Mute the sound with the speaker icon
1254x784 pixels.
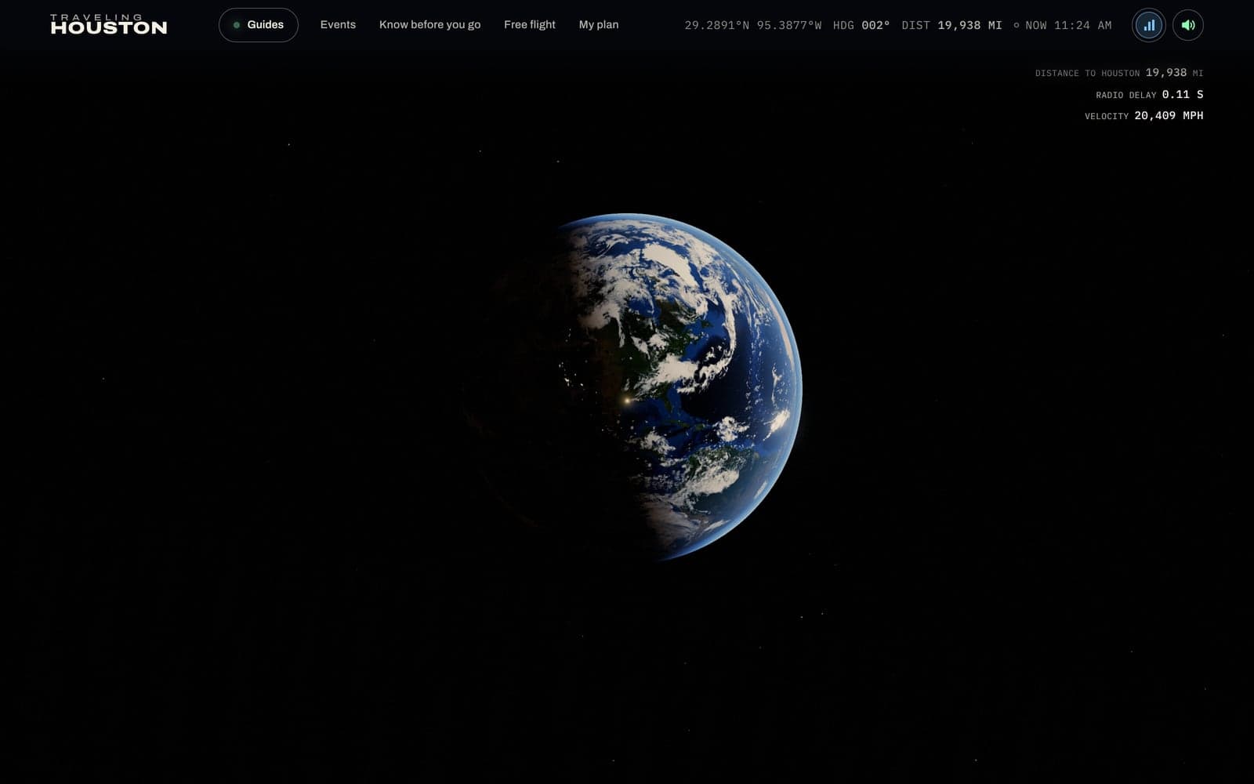coord(1188,25)
